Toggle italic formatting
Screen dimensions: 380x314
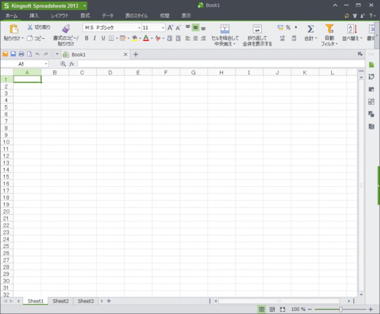(x=95, y=38)
